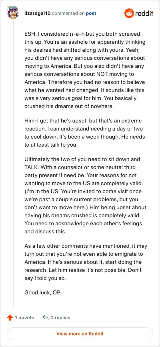Screen dimensions: 160x347
Task: Click the reddit wordmark text
Action: [x=144, y=14]
